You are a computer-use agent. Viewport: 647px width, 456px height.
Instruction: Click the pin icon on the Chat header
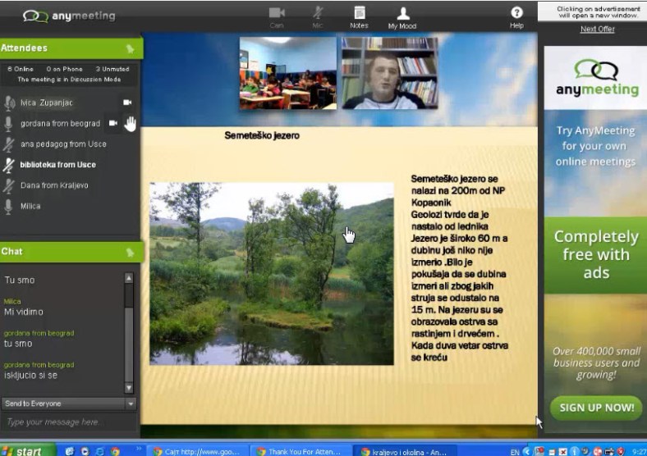[x=130, y=253]
